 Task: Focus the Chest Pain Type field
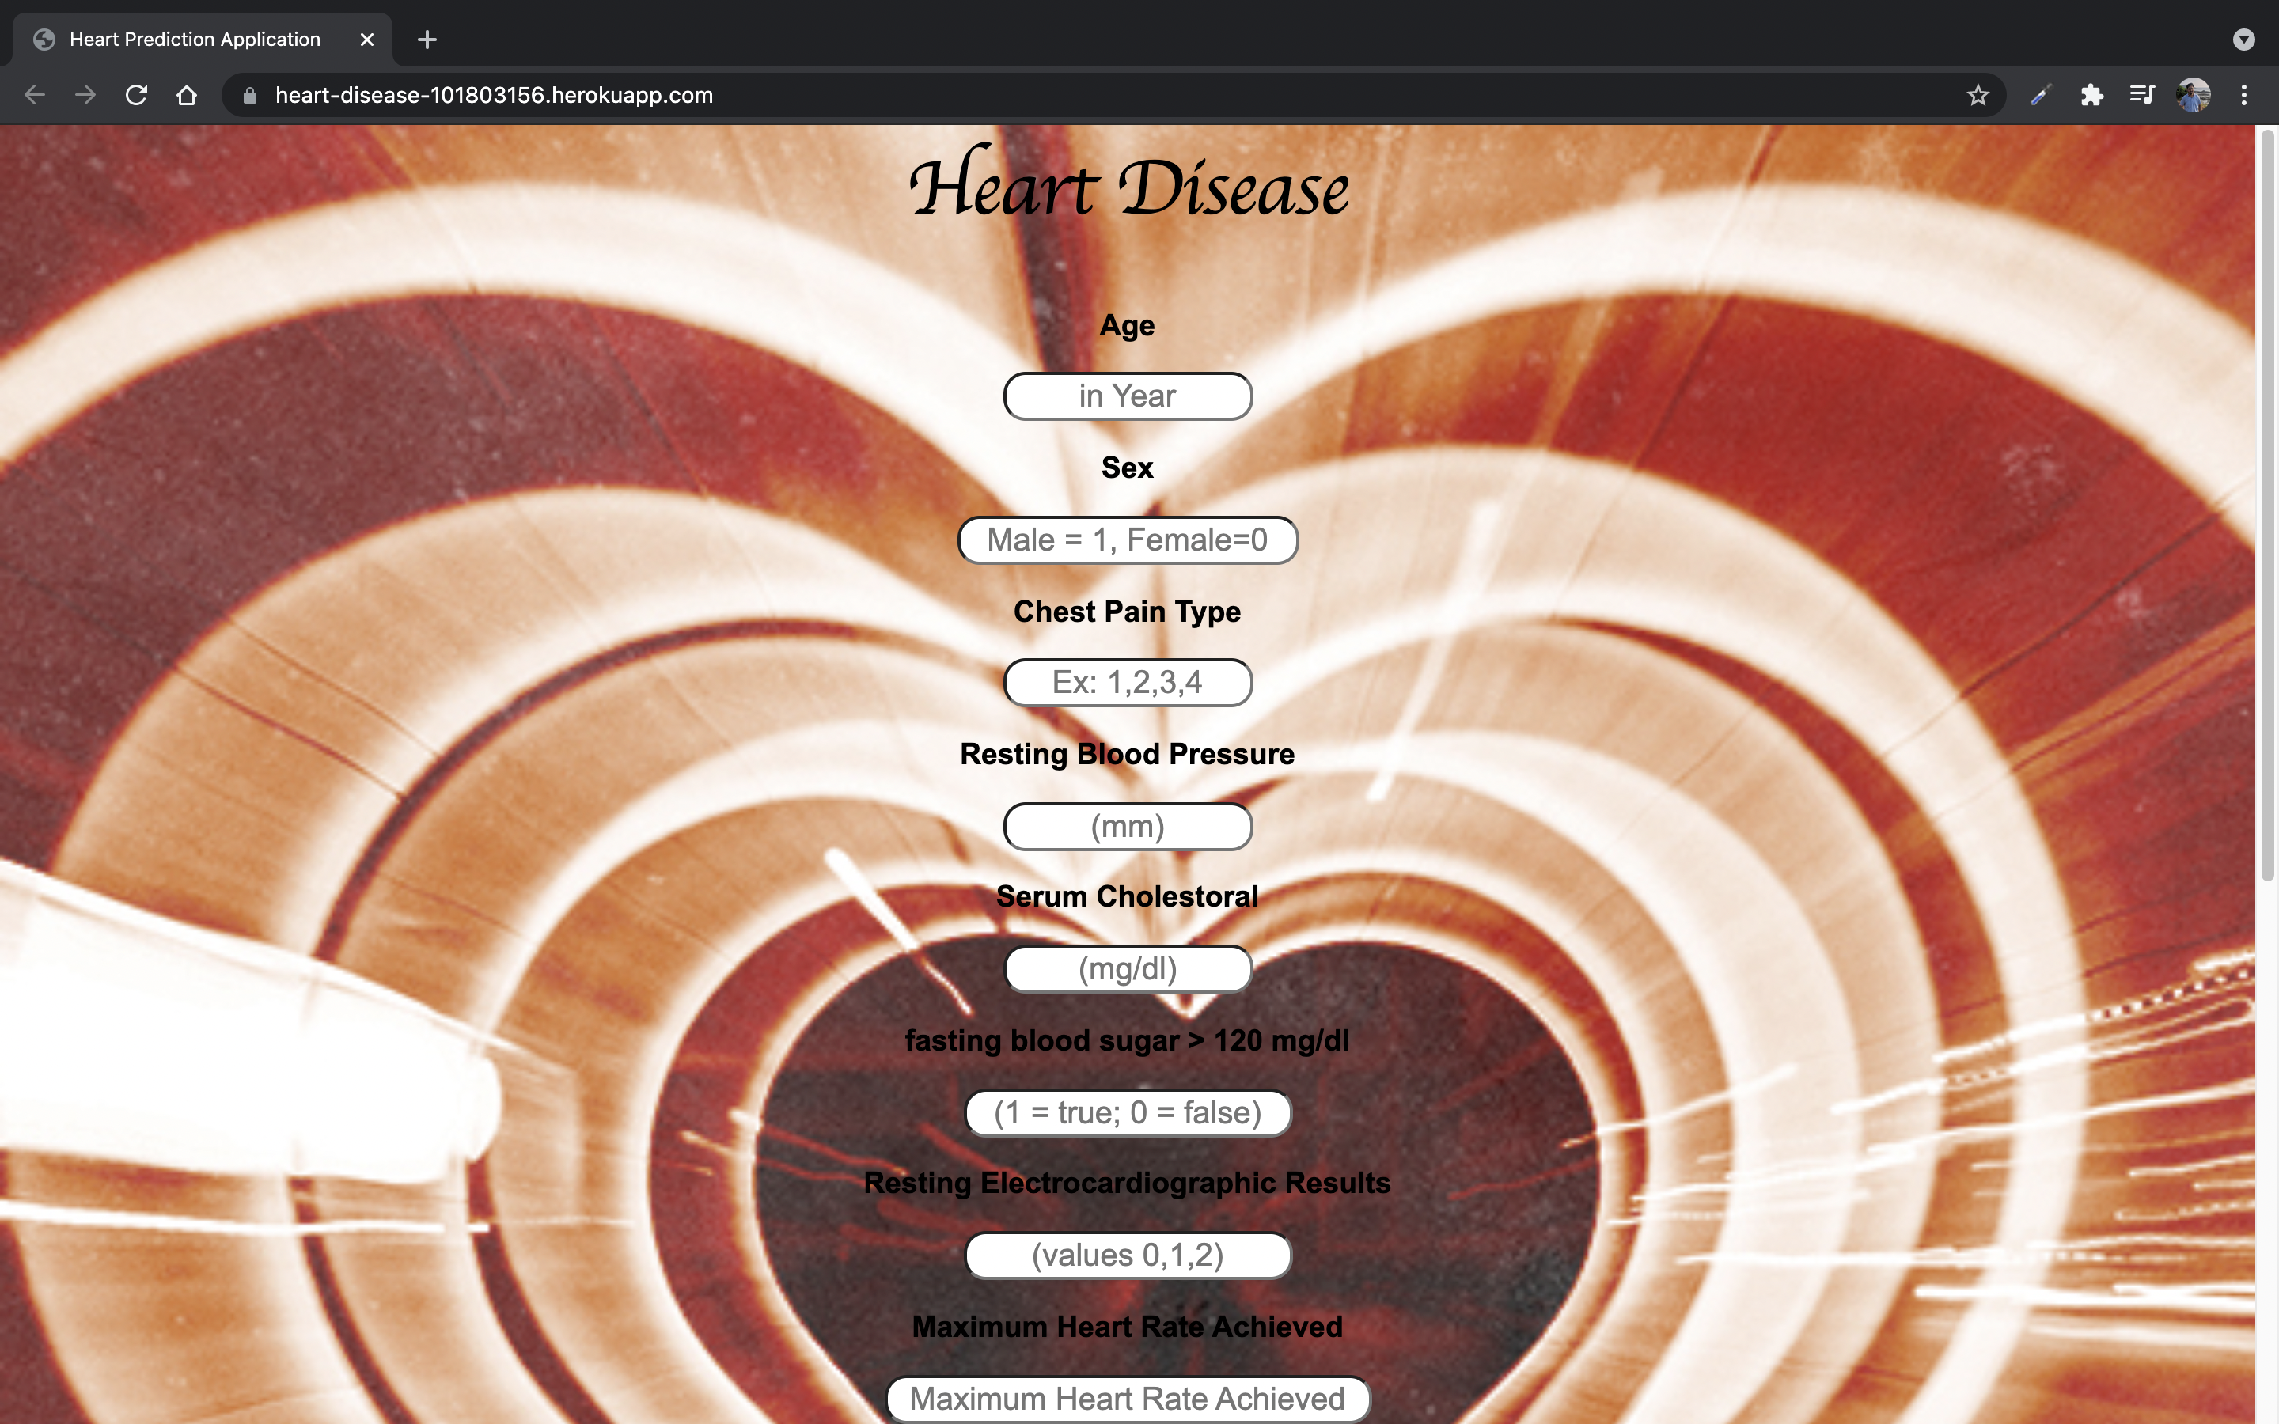pos(1128,683)
